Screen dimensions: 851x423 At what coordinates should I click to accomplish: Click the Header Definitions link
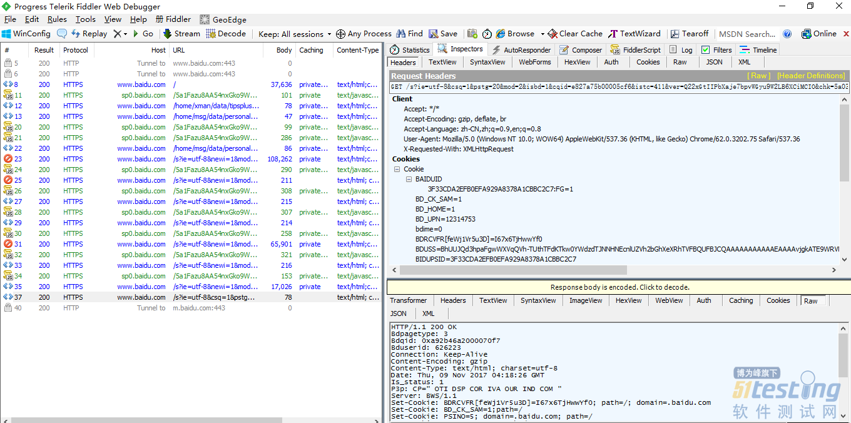pyautogui.click(x=811, y=76)
